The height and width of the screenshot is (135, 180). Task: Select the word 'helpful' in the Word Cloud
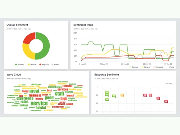pyautogui.click(x=41, y=107)
